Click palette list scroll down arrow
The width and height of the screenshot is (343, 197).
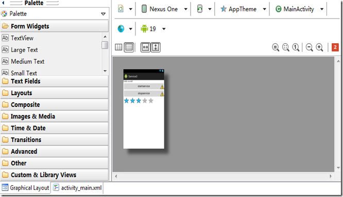tap(105, 71)
